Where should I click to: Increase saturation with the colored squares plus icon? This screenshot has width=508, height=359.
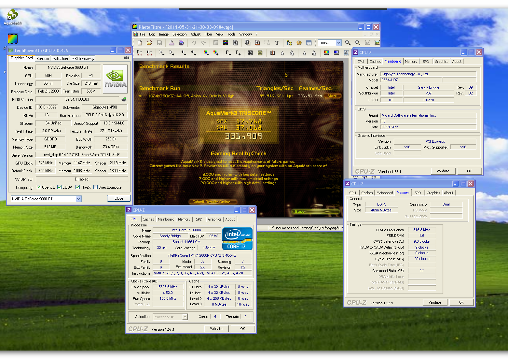point(216,53)
